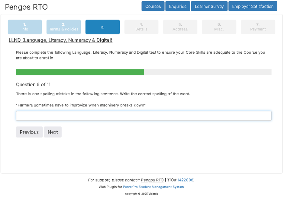Click the 'Please complete the following' intro paragraph

click(x=140, y=55)
